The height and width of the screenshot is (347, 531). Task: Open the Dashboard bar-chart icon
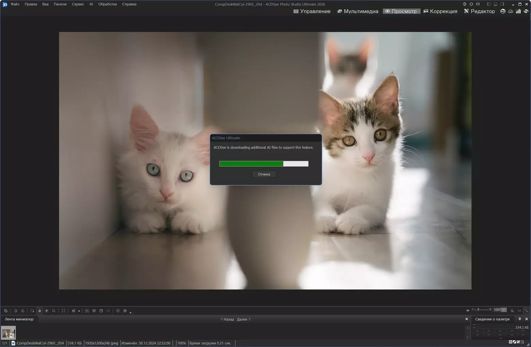pyautogui.click(x=518, y=11)
